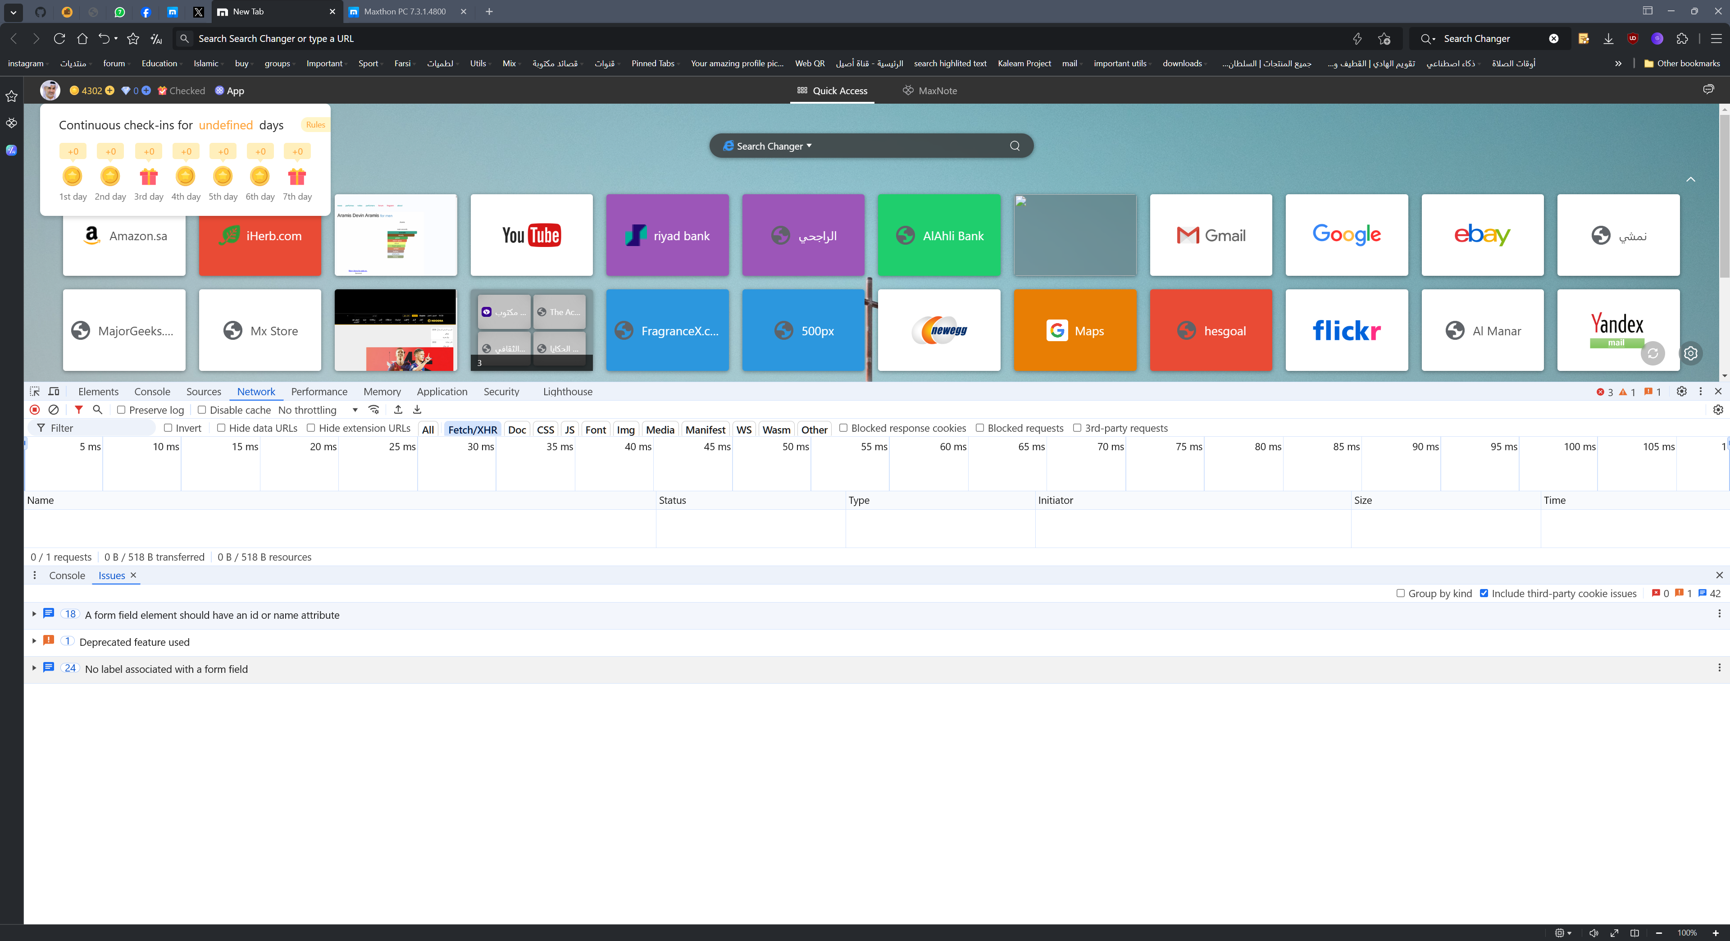Open the X (Twitter) pinned tab
The image size is (1730, 941).
pyautogui.click(x=198, y=12)
